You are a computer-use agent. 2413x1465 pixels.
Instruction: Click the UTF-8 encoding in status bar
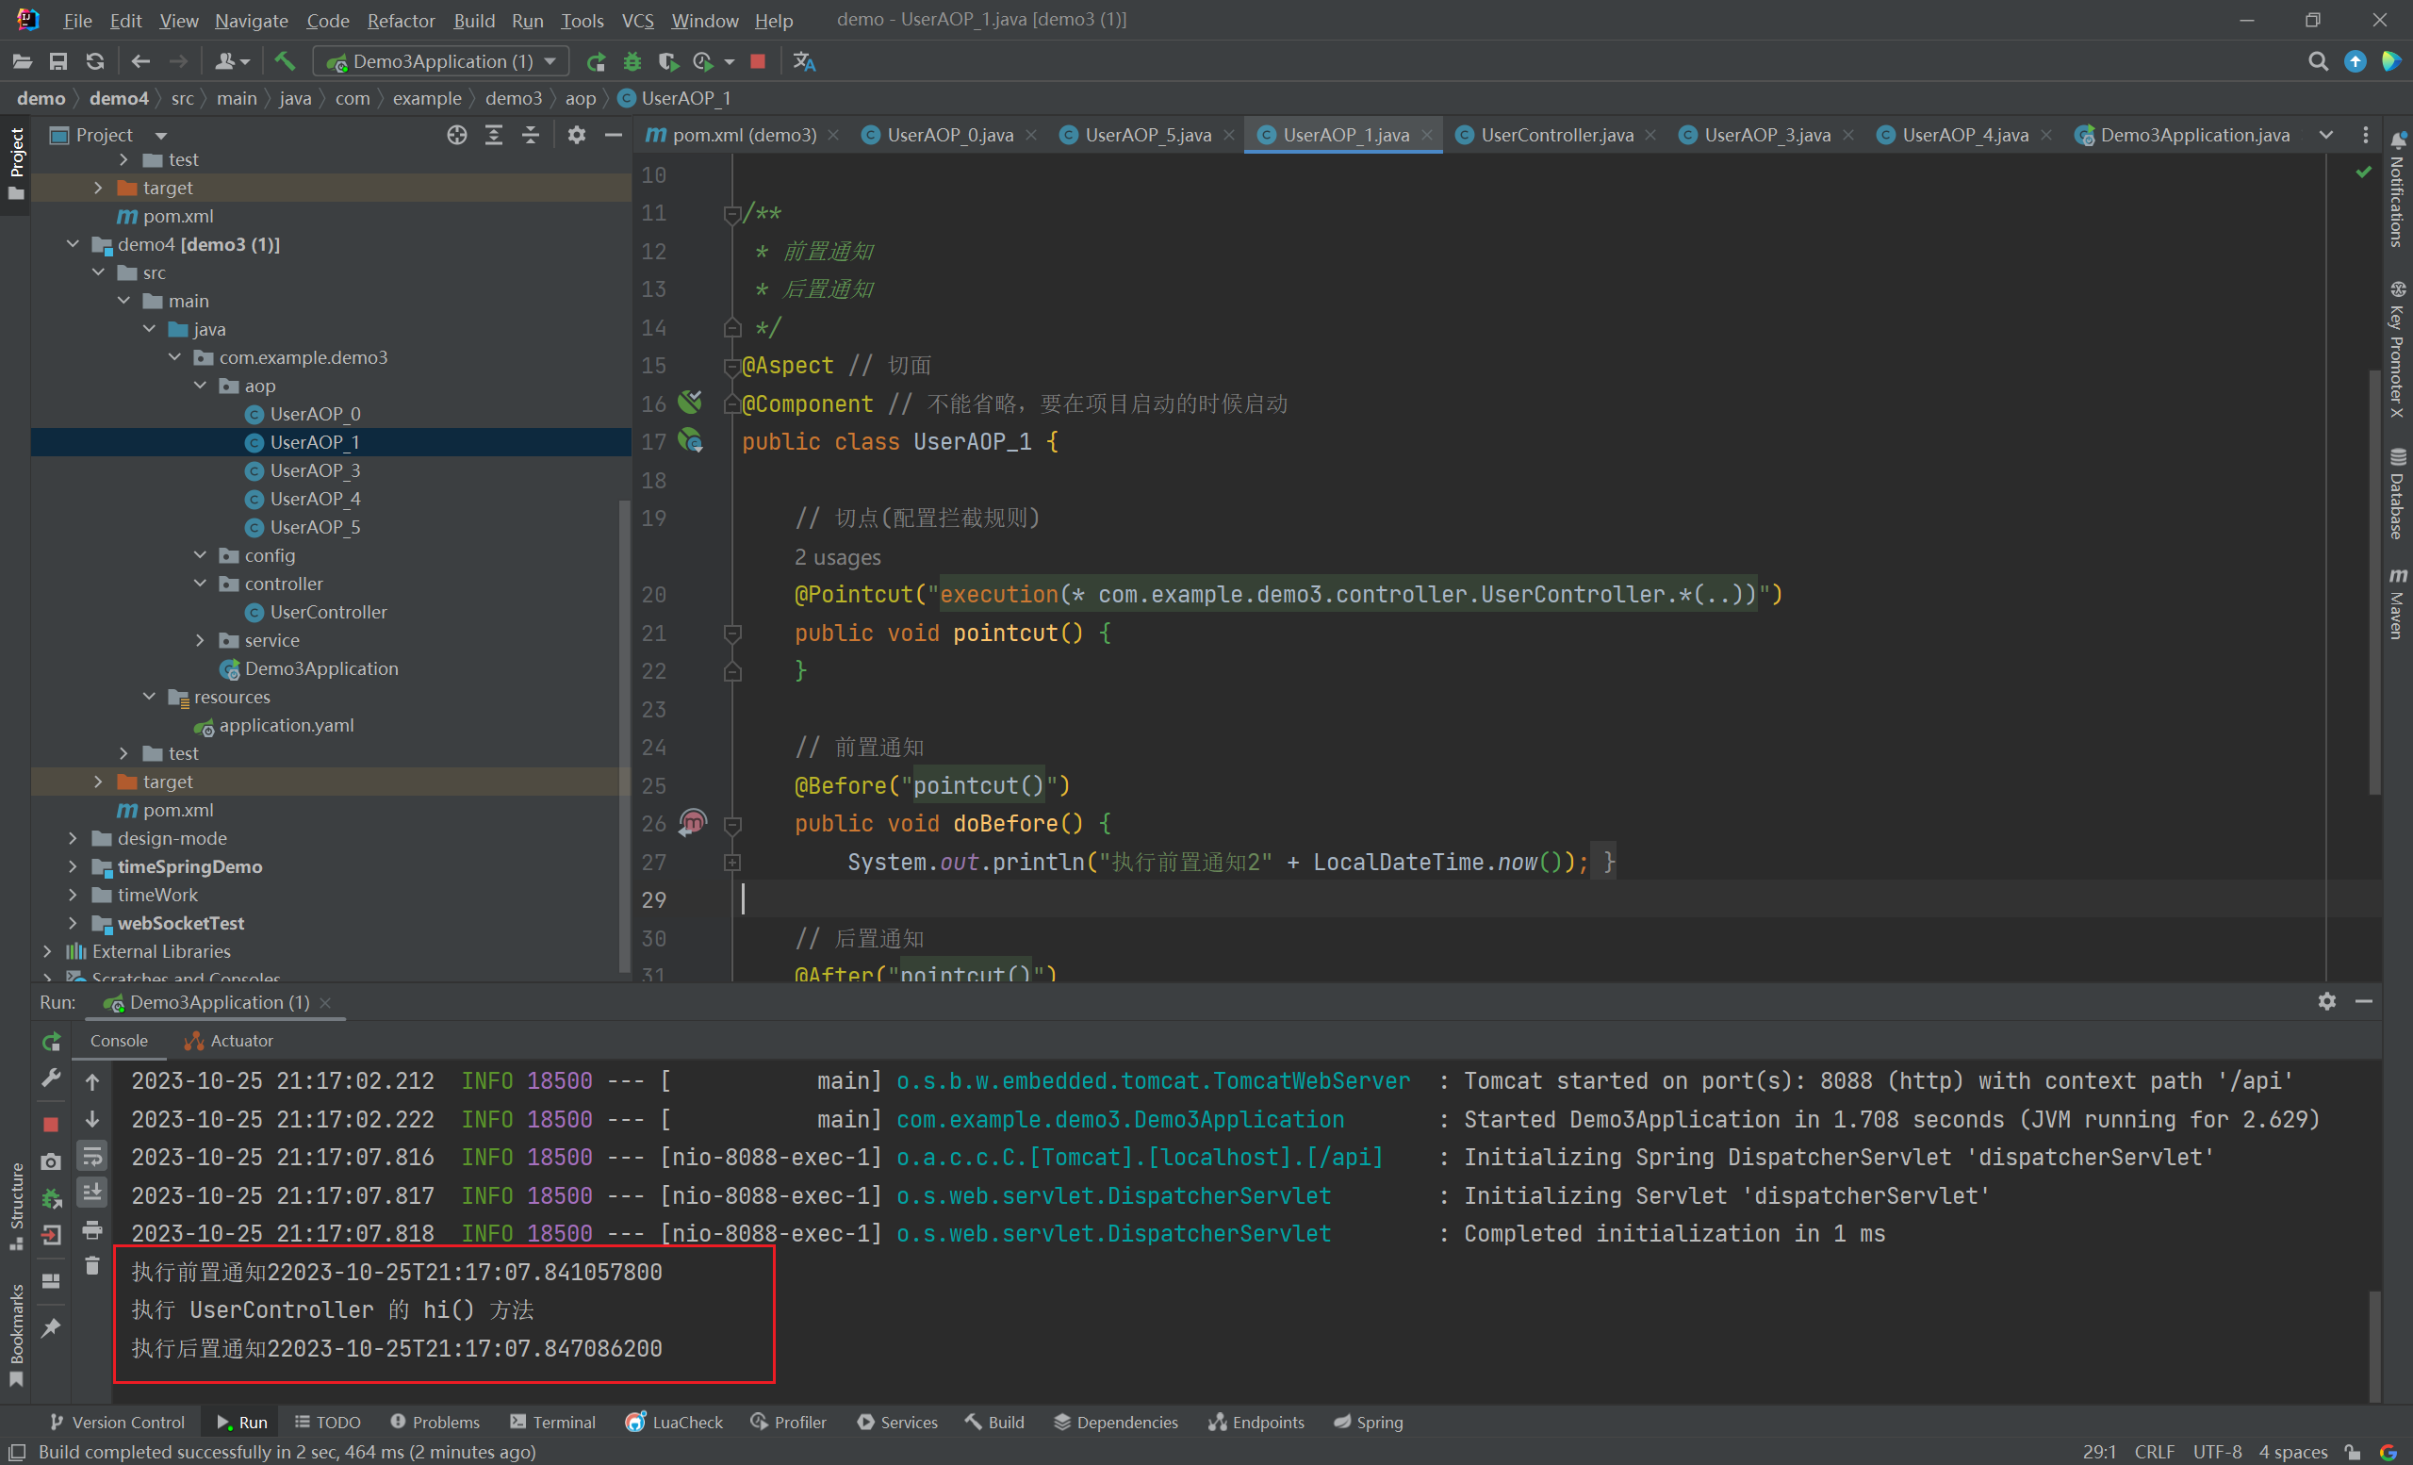[2217, 1451]
